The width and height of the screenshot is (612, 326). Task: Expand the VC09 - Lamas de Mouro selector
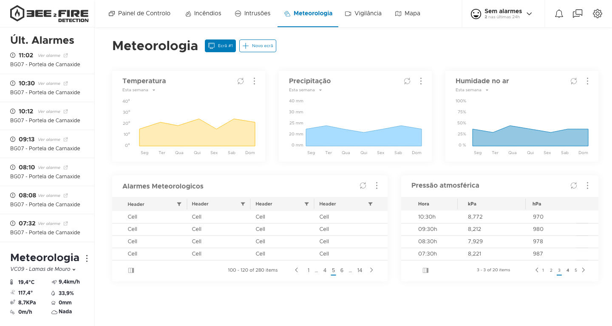tap(43, 269)
